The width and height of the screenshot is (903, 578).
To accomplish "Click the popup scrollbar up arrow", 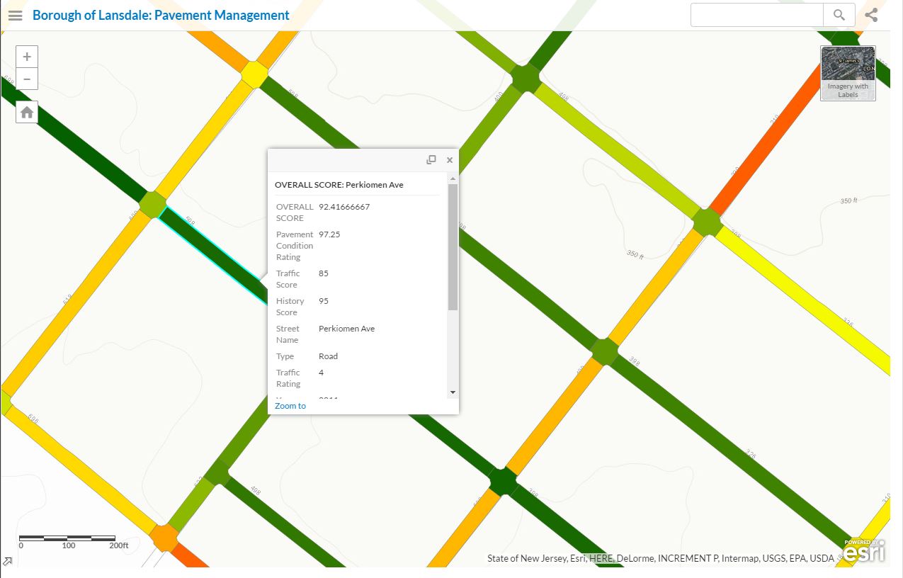I will [453, 178].
